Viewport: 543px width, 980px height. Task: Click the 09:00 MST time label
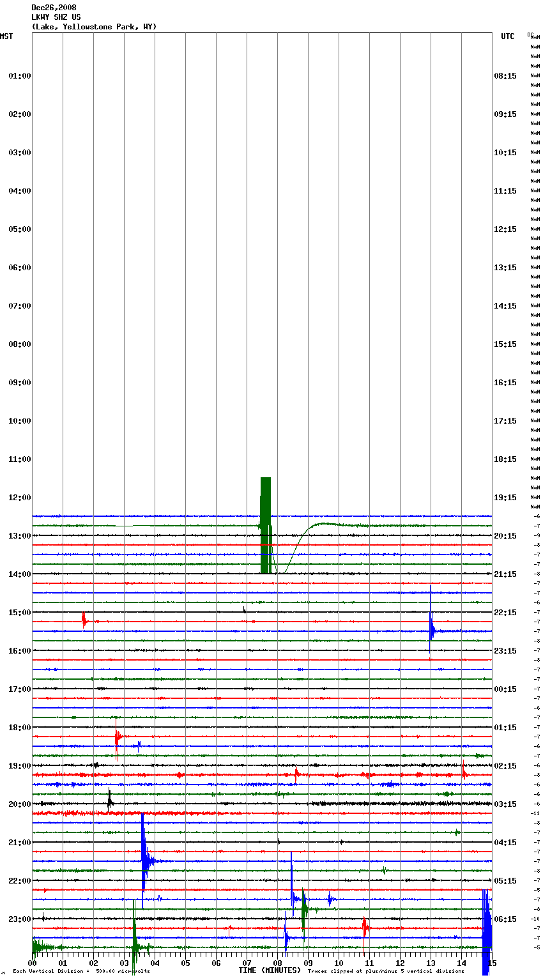tap(20, 383)
